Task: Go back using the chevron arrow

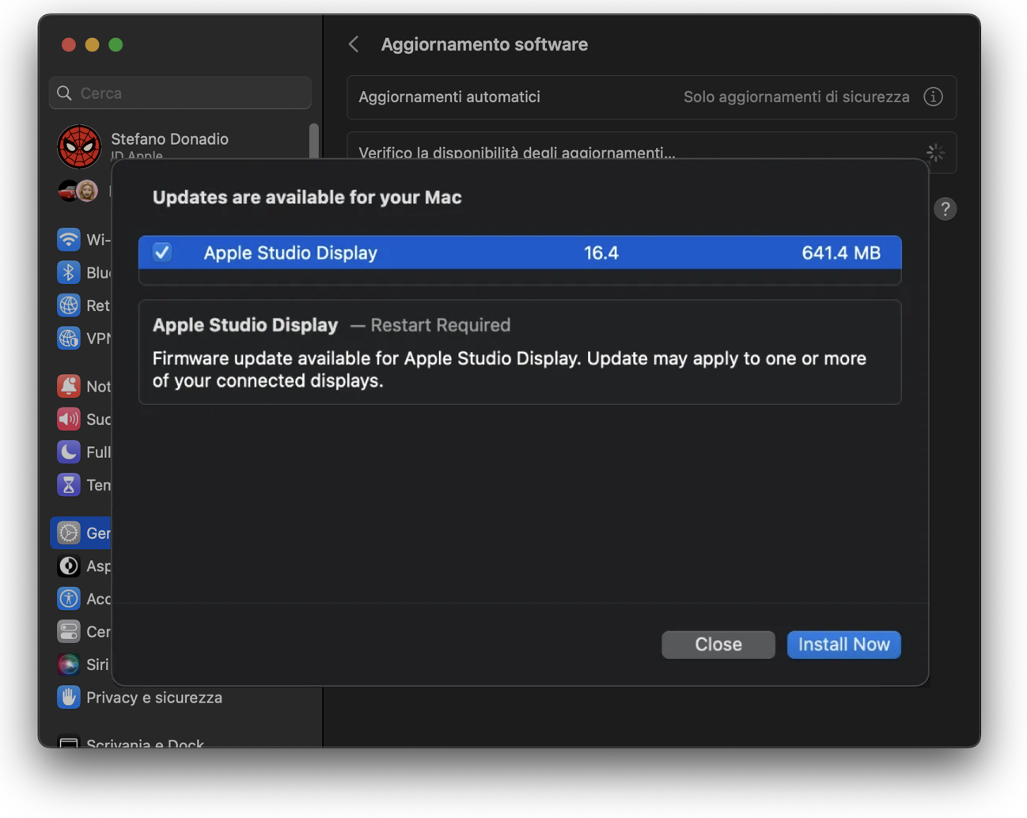Action: (353, 44)
